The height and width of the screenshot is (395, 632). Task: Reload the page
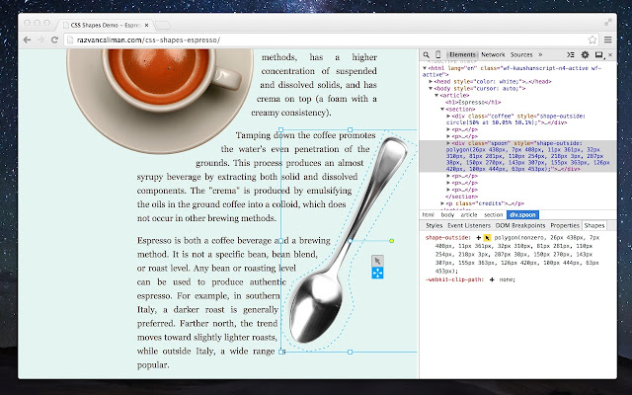54,39
